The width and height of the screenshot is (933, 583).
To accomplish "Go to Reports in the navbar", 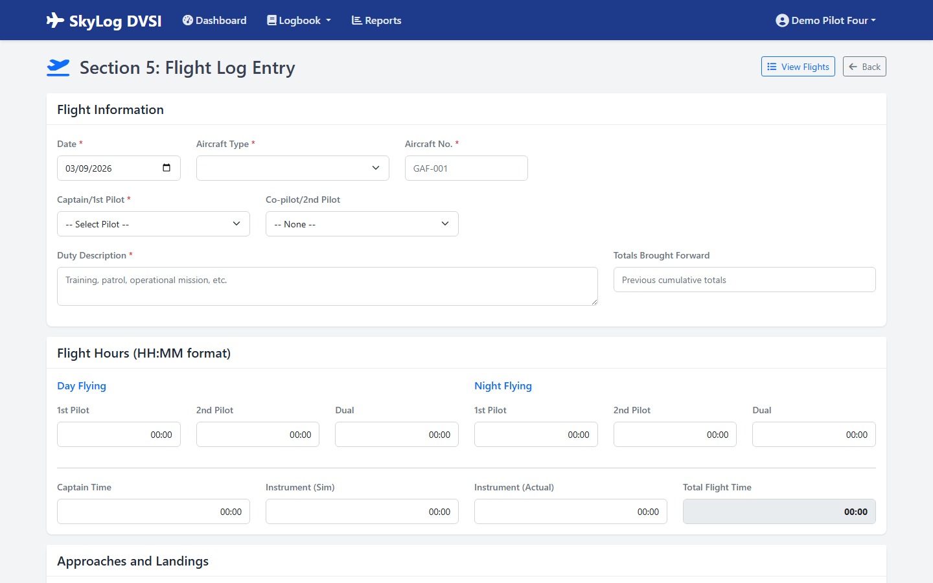I will click(x=376, y=21).
